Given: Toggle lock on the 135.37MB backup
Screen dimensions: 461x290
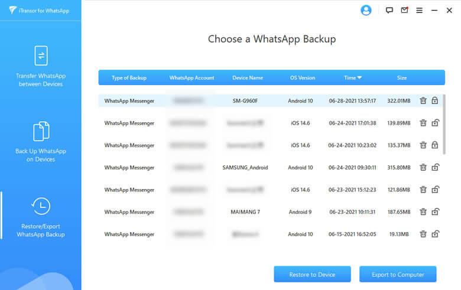Looking at the screenshot, I should coord(435,145).
